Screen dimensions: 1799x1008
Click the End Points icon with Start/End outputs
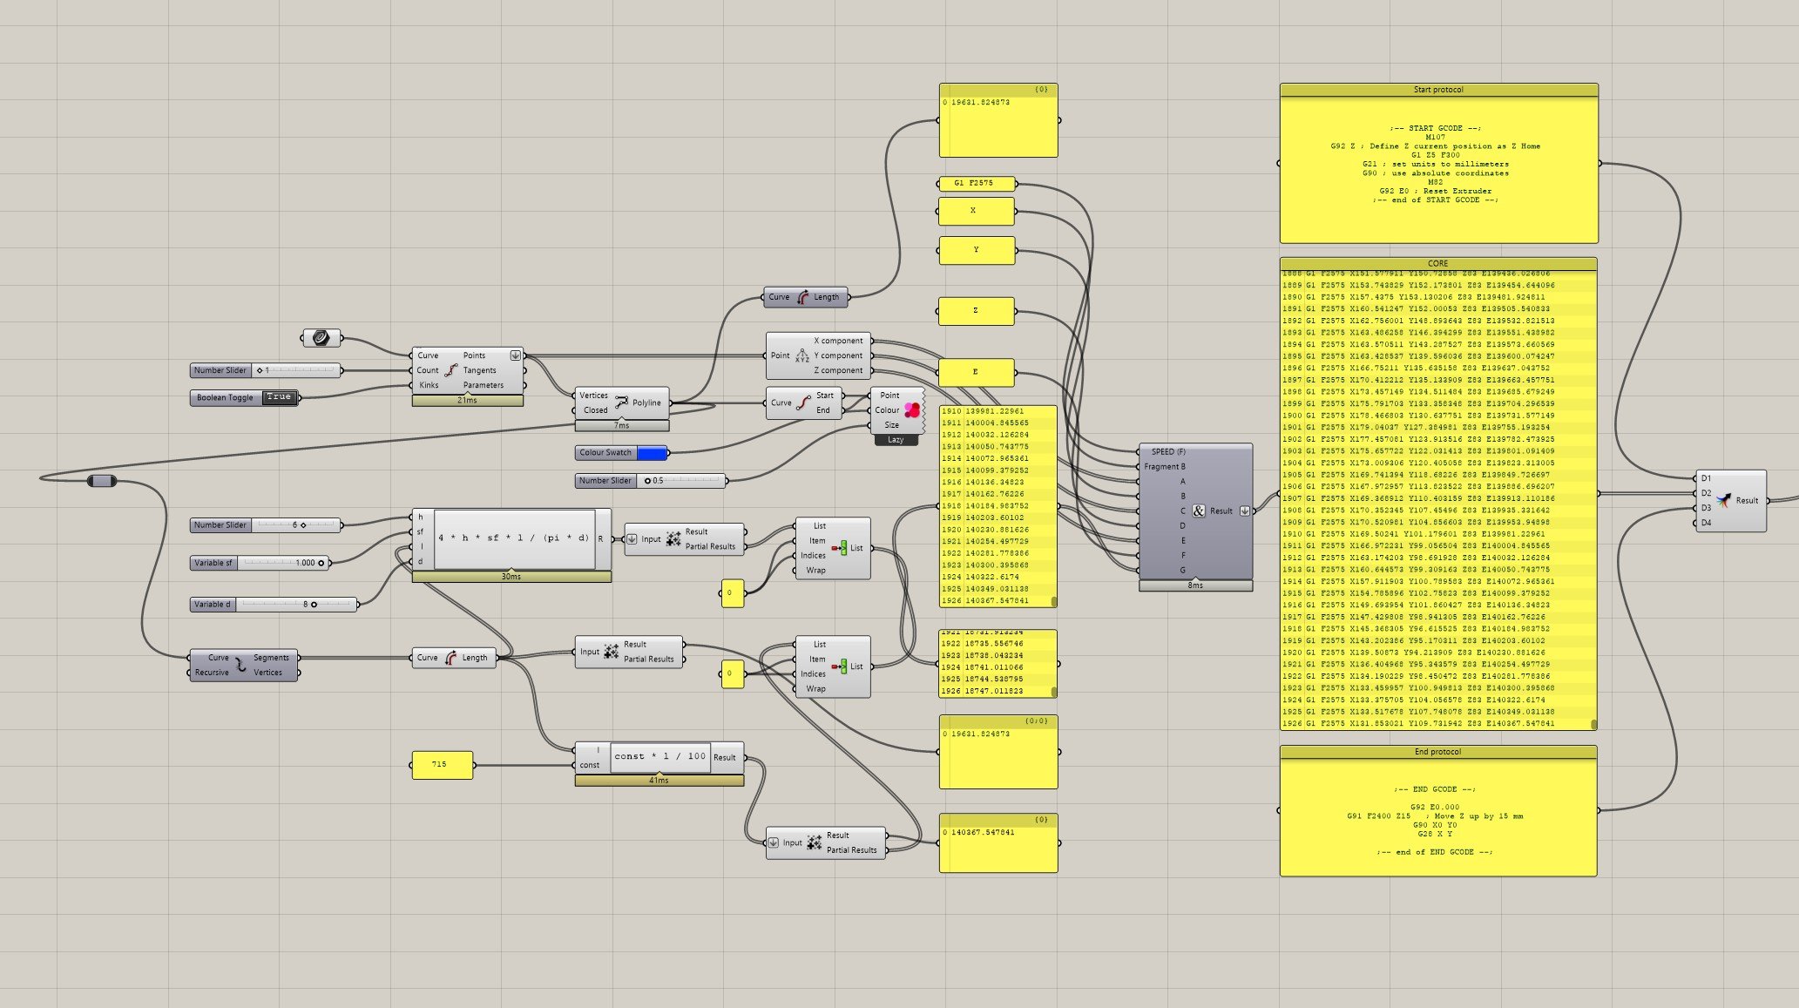pos(804,403)
